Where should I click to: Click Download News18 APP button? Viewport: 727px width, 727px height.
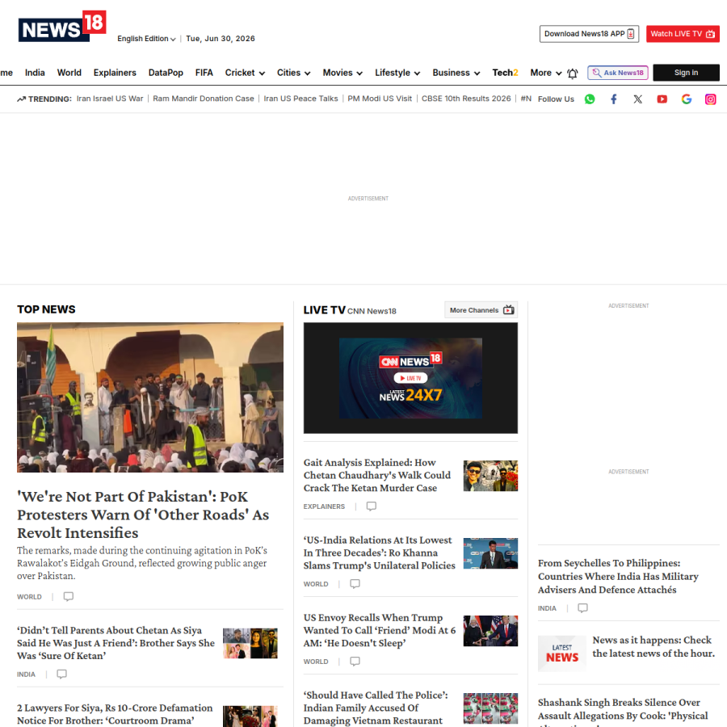(589, 34)
